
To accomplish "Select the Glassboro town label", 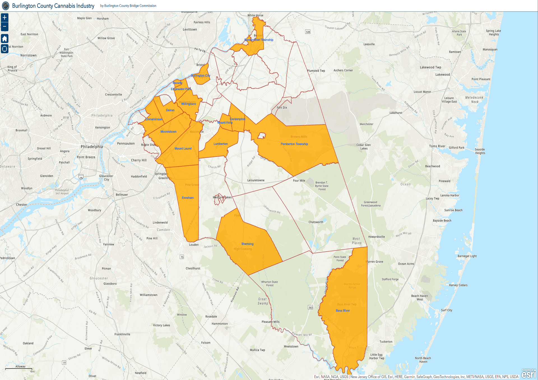I will [x=110, y=284].
